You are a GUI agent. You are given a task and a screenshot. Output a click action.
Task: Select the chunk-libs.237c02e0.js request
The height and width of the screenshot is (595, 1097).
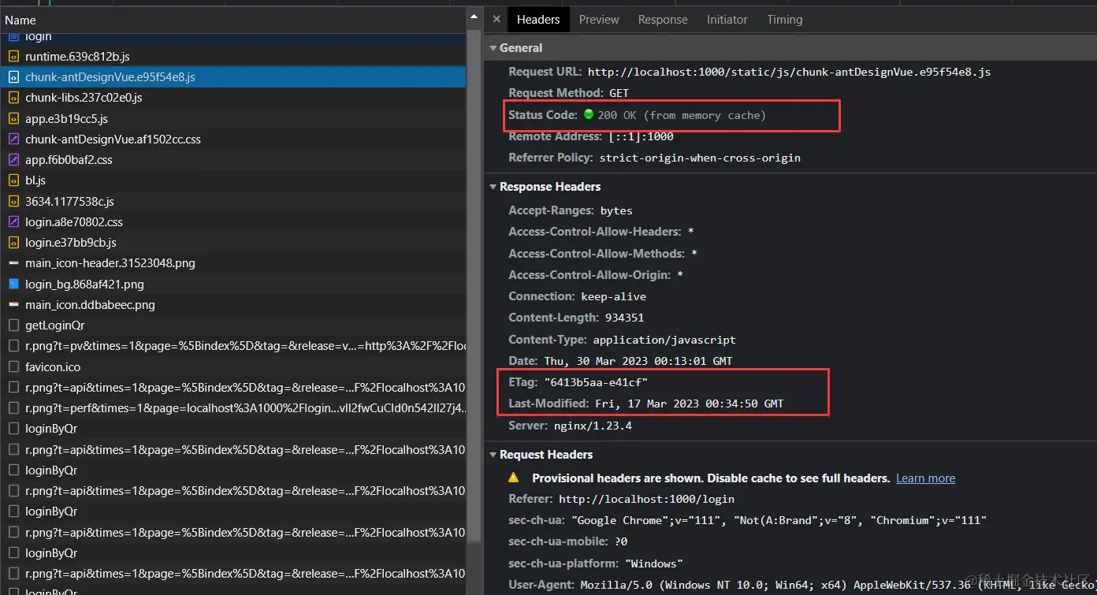(233, 98)
